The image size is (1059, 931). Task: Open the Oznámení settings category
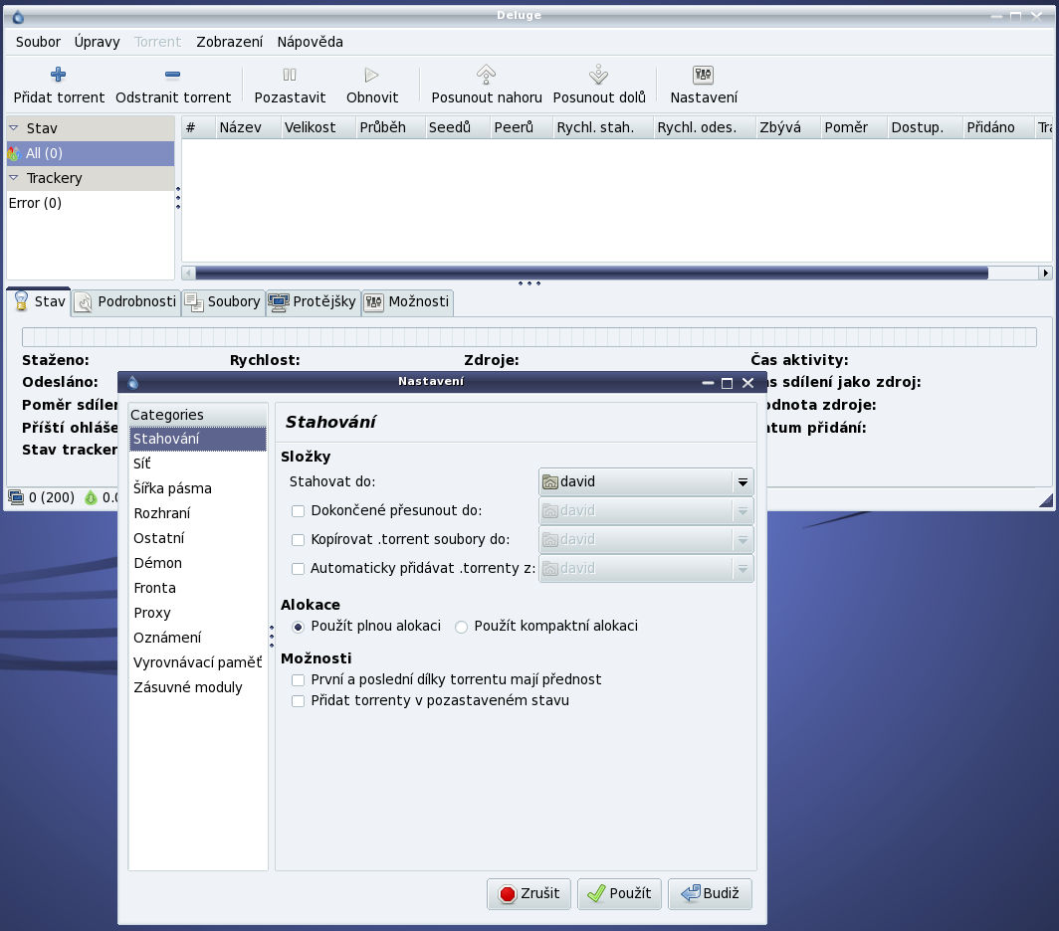[x=198, y=638]
